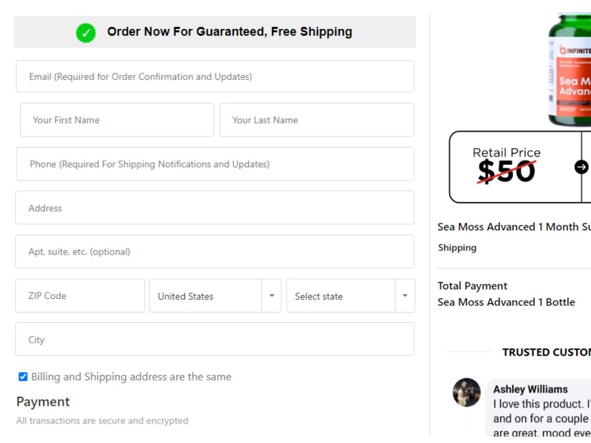The height and width of the screenshot is (443, 591).
Task: Click the black arrow circle beside Retail Price
Action: [x=582, y=166]
